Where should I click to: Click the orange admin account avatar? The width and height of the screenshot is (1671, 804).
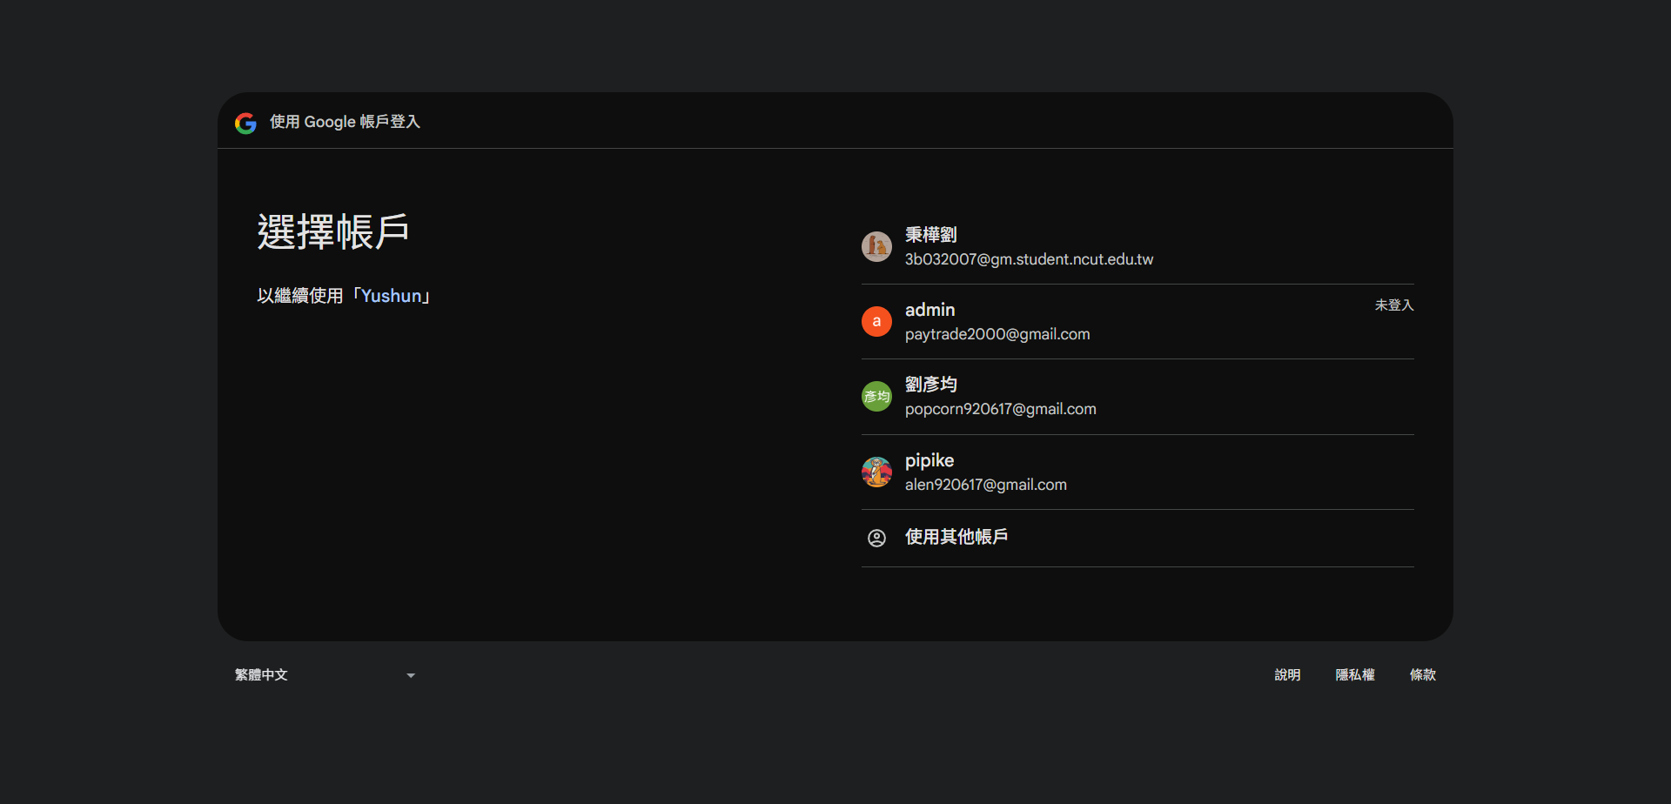(x=876, y=321)
